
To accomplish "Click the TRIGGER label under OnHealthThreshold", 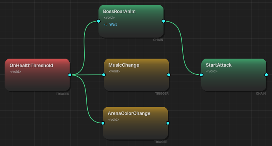I will (x=62, y=94).
